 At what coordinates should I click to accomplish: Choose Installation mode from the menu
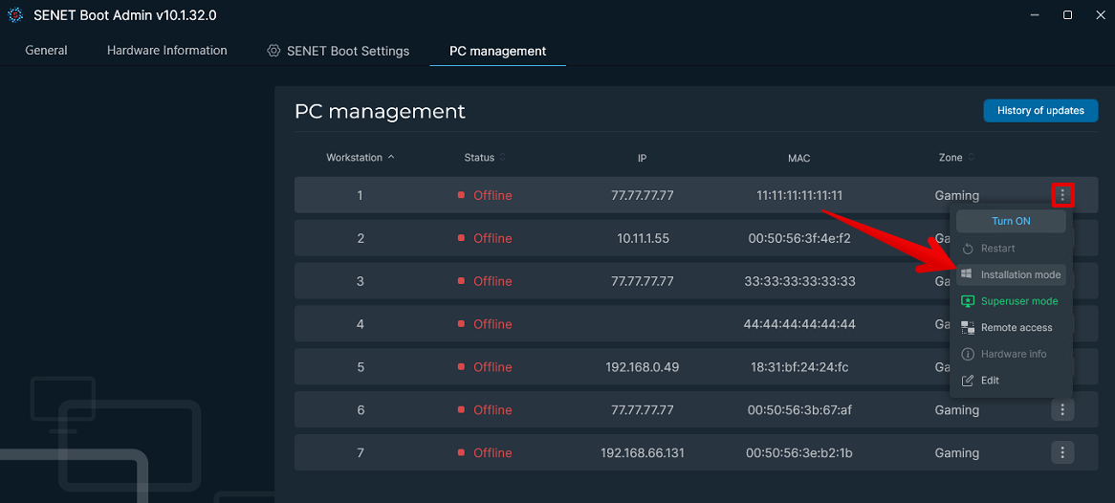(1019, 274)
